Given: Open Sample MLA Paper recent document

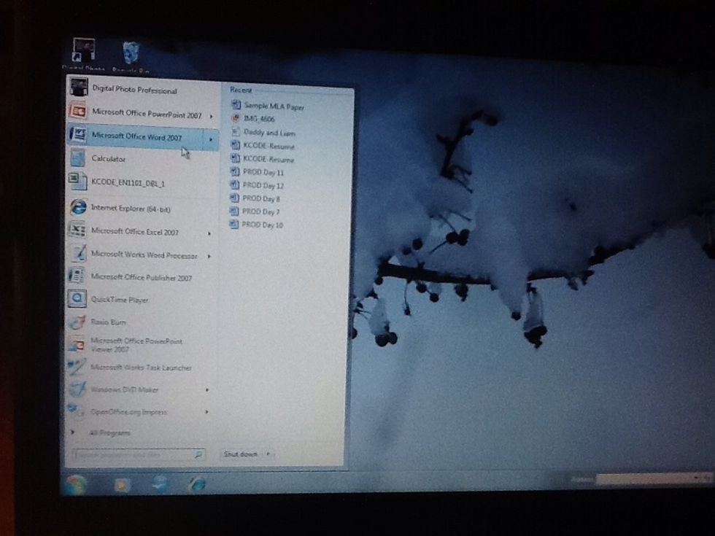Looking at the screenshot, I should 274,106.
